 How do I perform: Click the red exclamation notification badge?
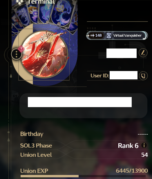[21, 49]
